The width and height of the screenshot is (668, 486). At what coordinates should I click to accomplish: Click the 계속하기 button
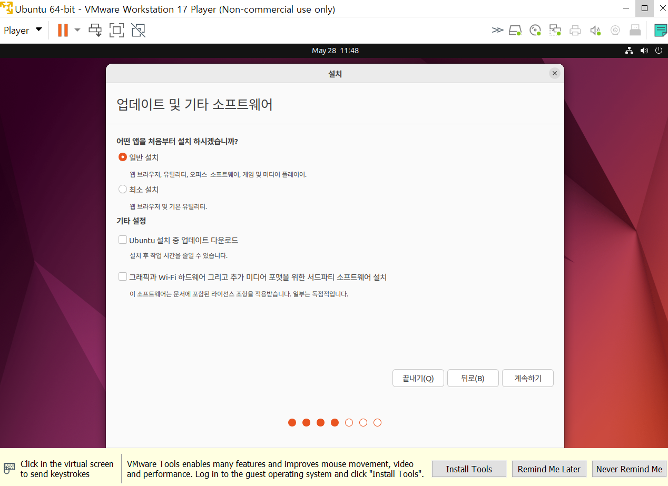(528, 378)
